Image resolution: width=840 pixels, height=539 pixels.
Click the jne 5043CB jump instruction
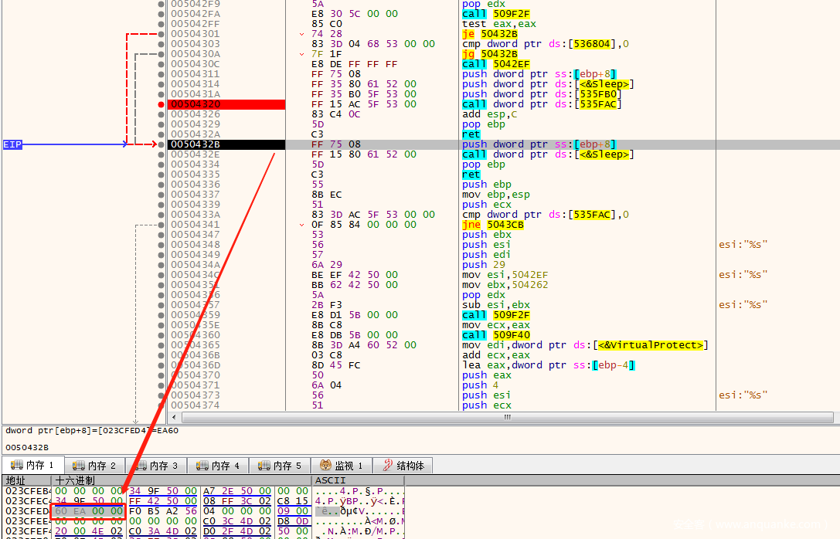pyautogui.click(x=492, y=225)
